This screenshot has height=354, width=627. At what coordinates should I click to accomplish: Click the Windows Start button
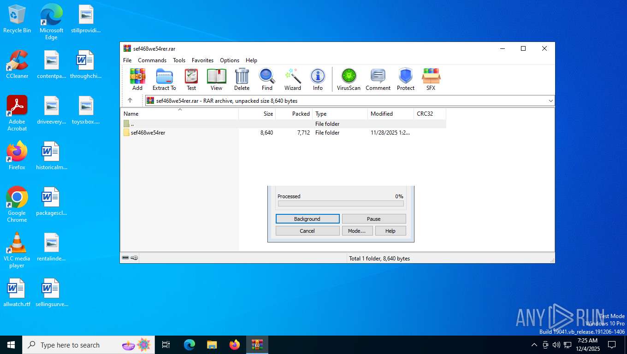click(11, 345)
